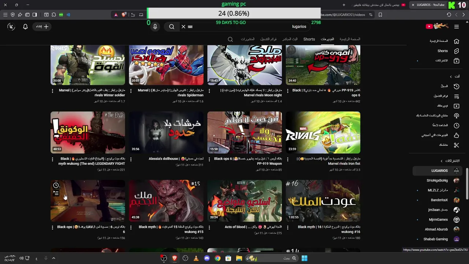Open Playlists entry in sidebar
This screenshot has width=469, height=264.
tap(457, 96)
